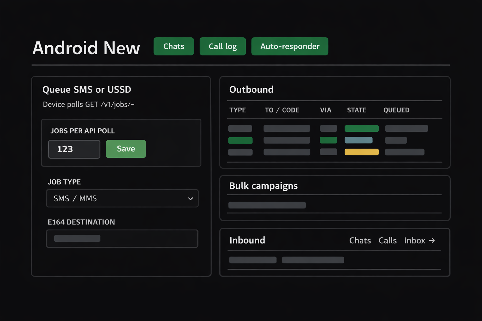Screen dimensions: 482x321
Task: Click the green state badge in first Outbound row
Action: (361, 129)
